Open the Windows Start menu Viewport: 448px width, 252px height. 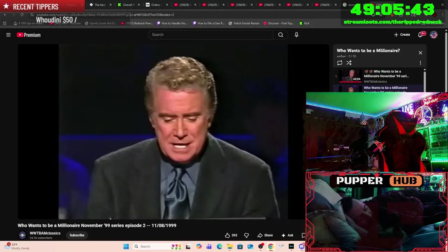tap(126, 246)
